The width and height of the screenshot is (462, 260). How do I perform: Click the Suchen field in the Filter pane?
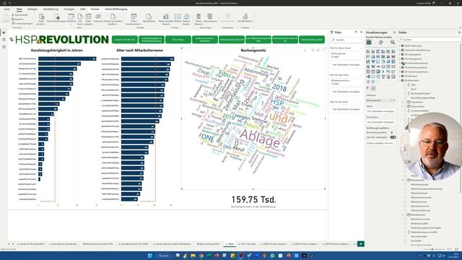pyautogui.click(x=346, y=40)
